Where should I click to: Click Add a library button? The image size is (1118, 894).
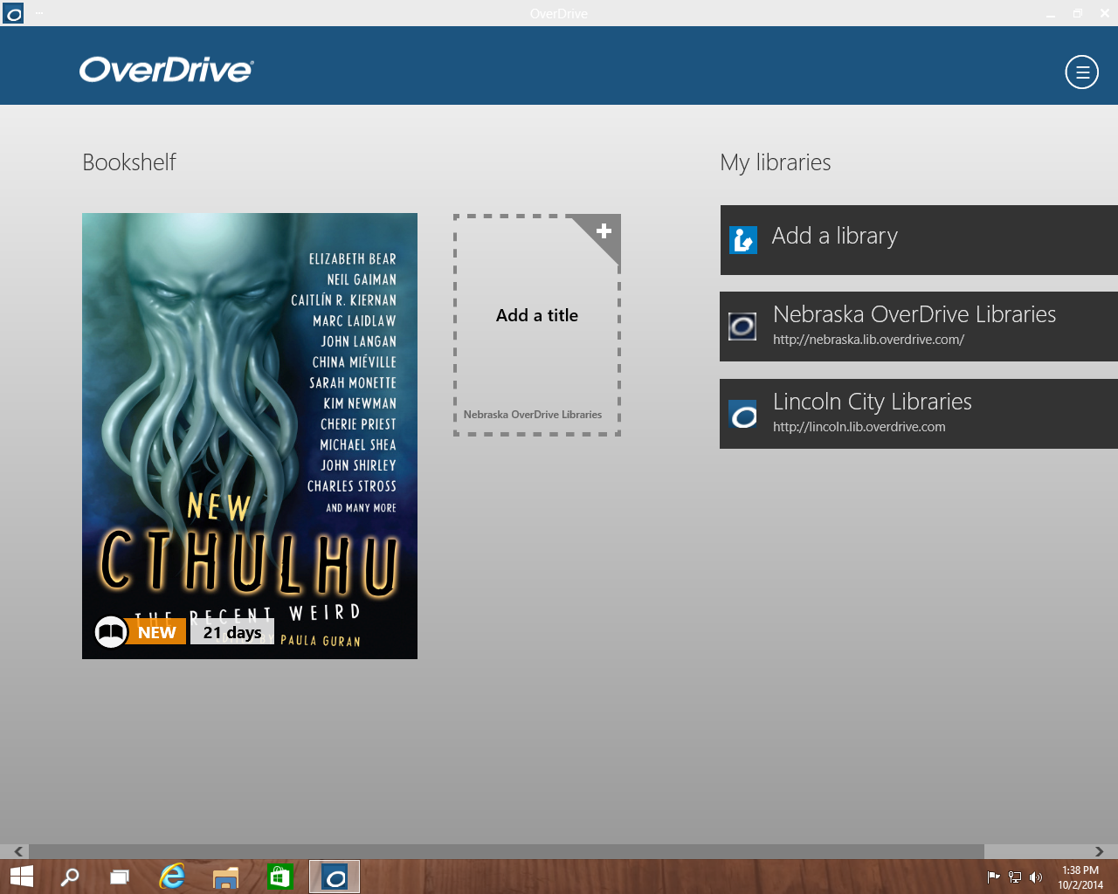tap(919, 240)
